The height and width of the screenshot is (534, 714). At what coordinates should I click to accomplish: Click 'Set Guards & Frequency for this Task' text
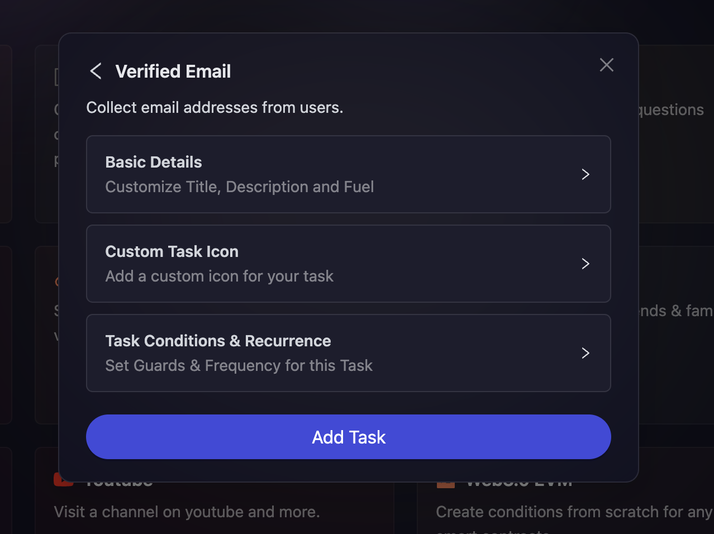(239, 365)
